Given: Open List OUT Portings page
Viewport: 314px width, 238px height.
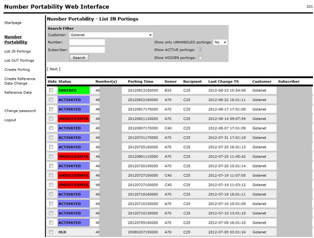Looking at the screenshot, I should 19,61.
